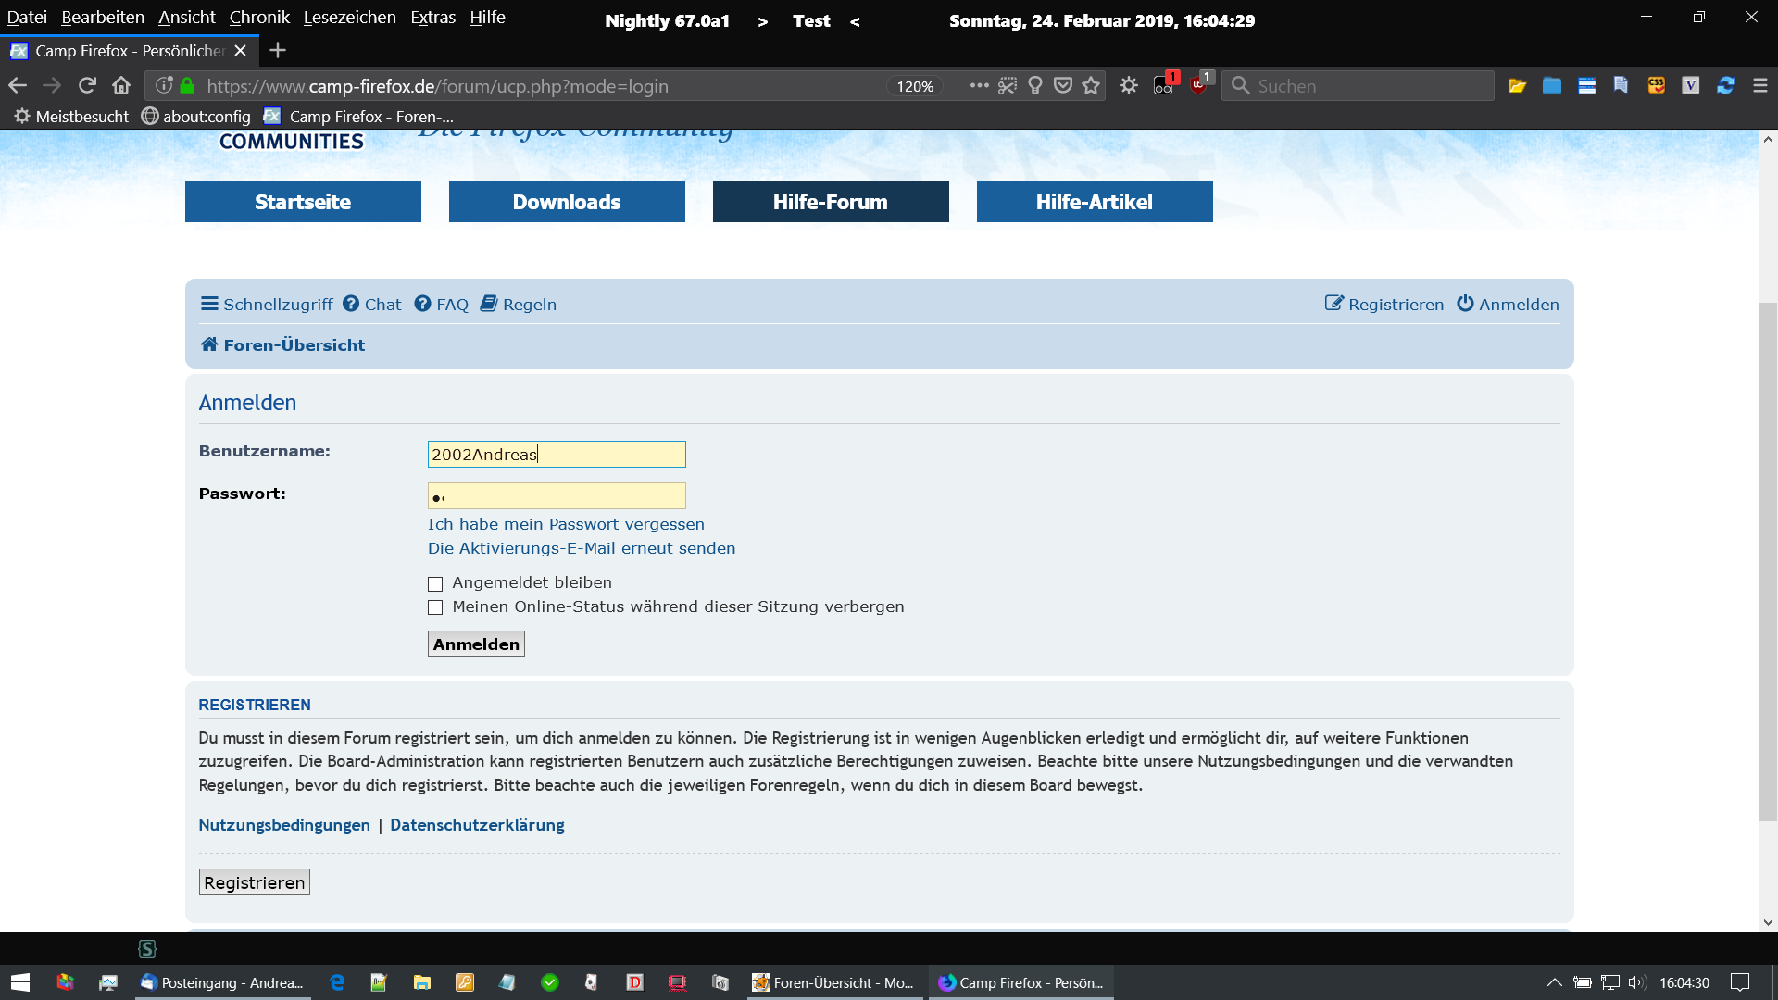The image size is (1778, 1000).
Task: Open the Hilfe-Forum navigation tab
Action: click(831, 202)
